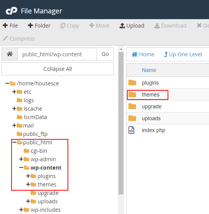This screenshot has width=209, height=214.
Task: Create a new folder with +Folder
Action: coord(39,26)
